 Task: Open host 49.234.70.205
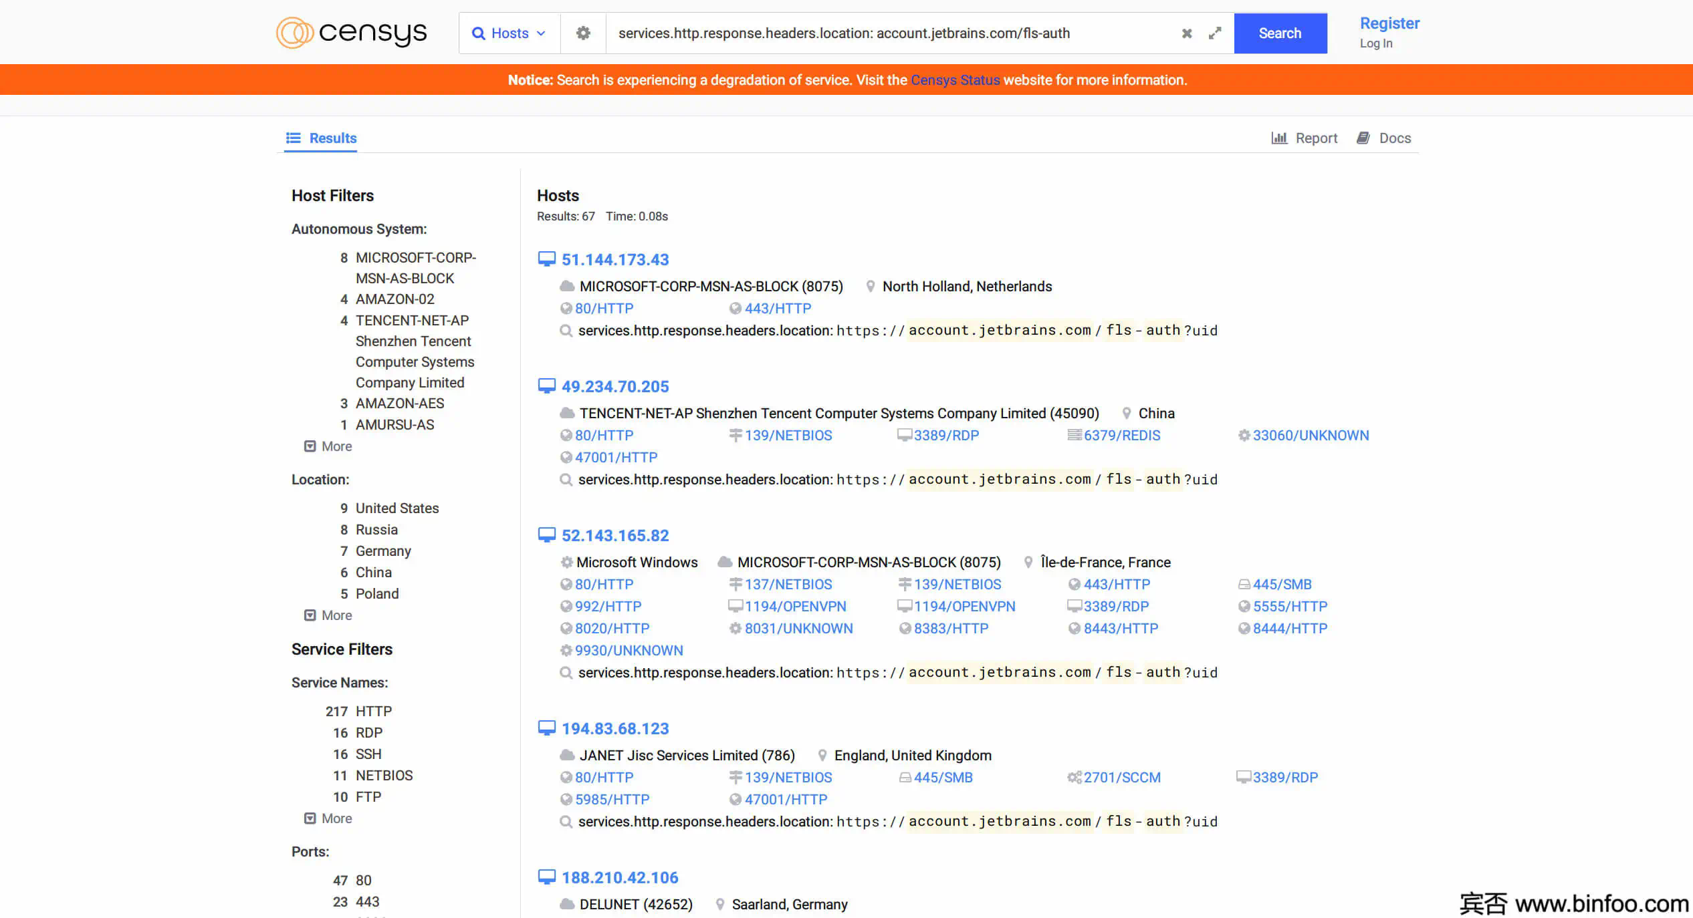coord(615,386)
